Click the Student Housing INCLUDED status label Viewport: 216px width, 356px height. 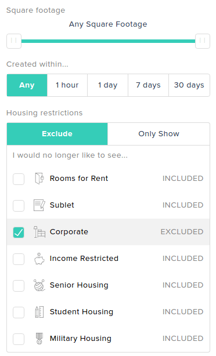tap(183, 312)
